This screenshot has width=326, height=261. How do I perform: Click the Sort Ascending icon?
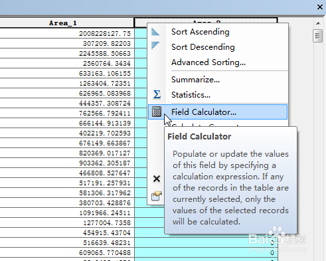(x=155, y=32)
